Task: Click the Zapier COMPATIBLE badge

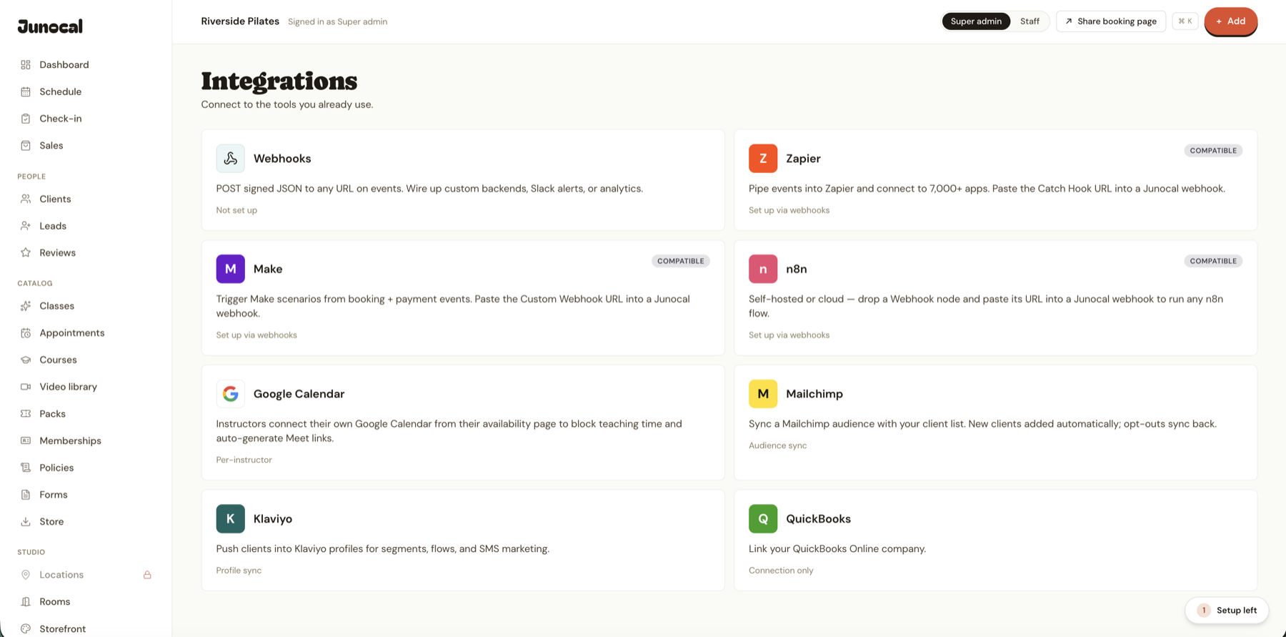Action: click(1213, 151)
